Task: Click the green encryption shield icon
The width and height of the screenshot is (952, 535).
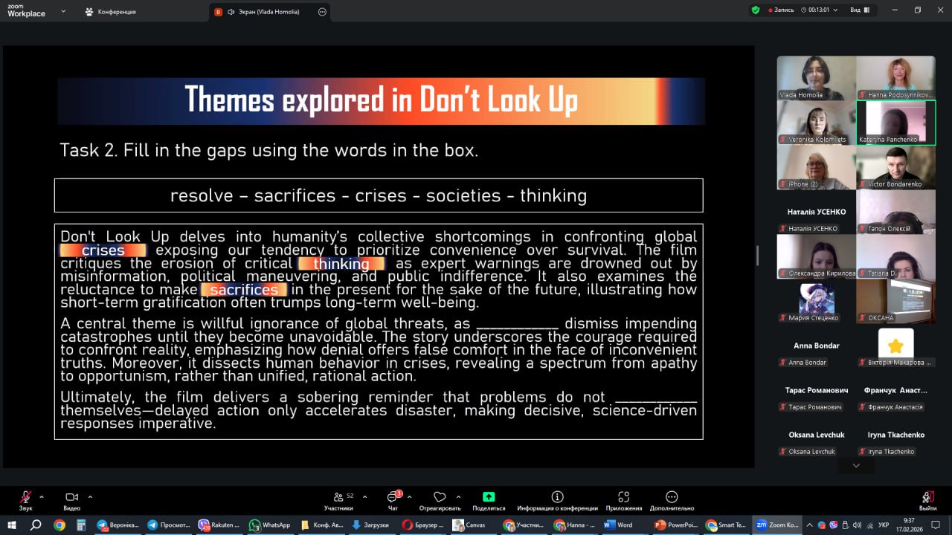Action: point(756,10)
